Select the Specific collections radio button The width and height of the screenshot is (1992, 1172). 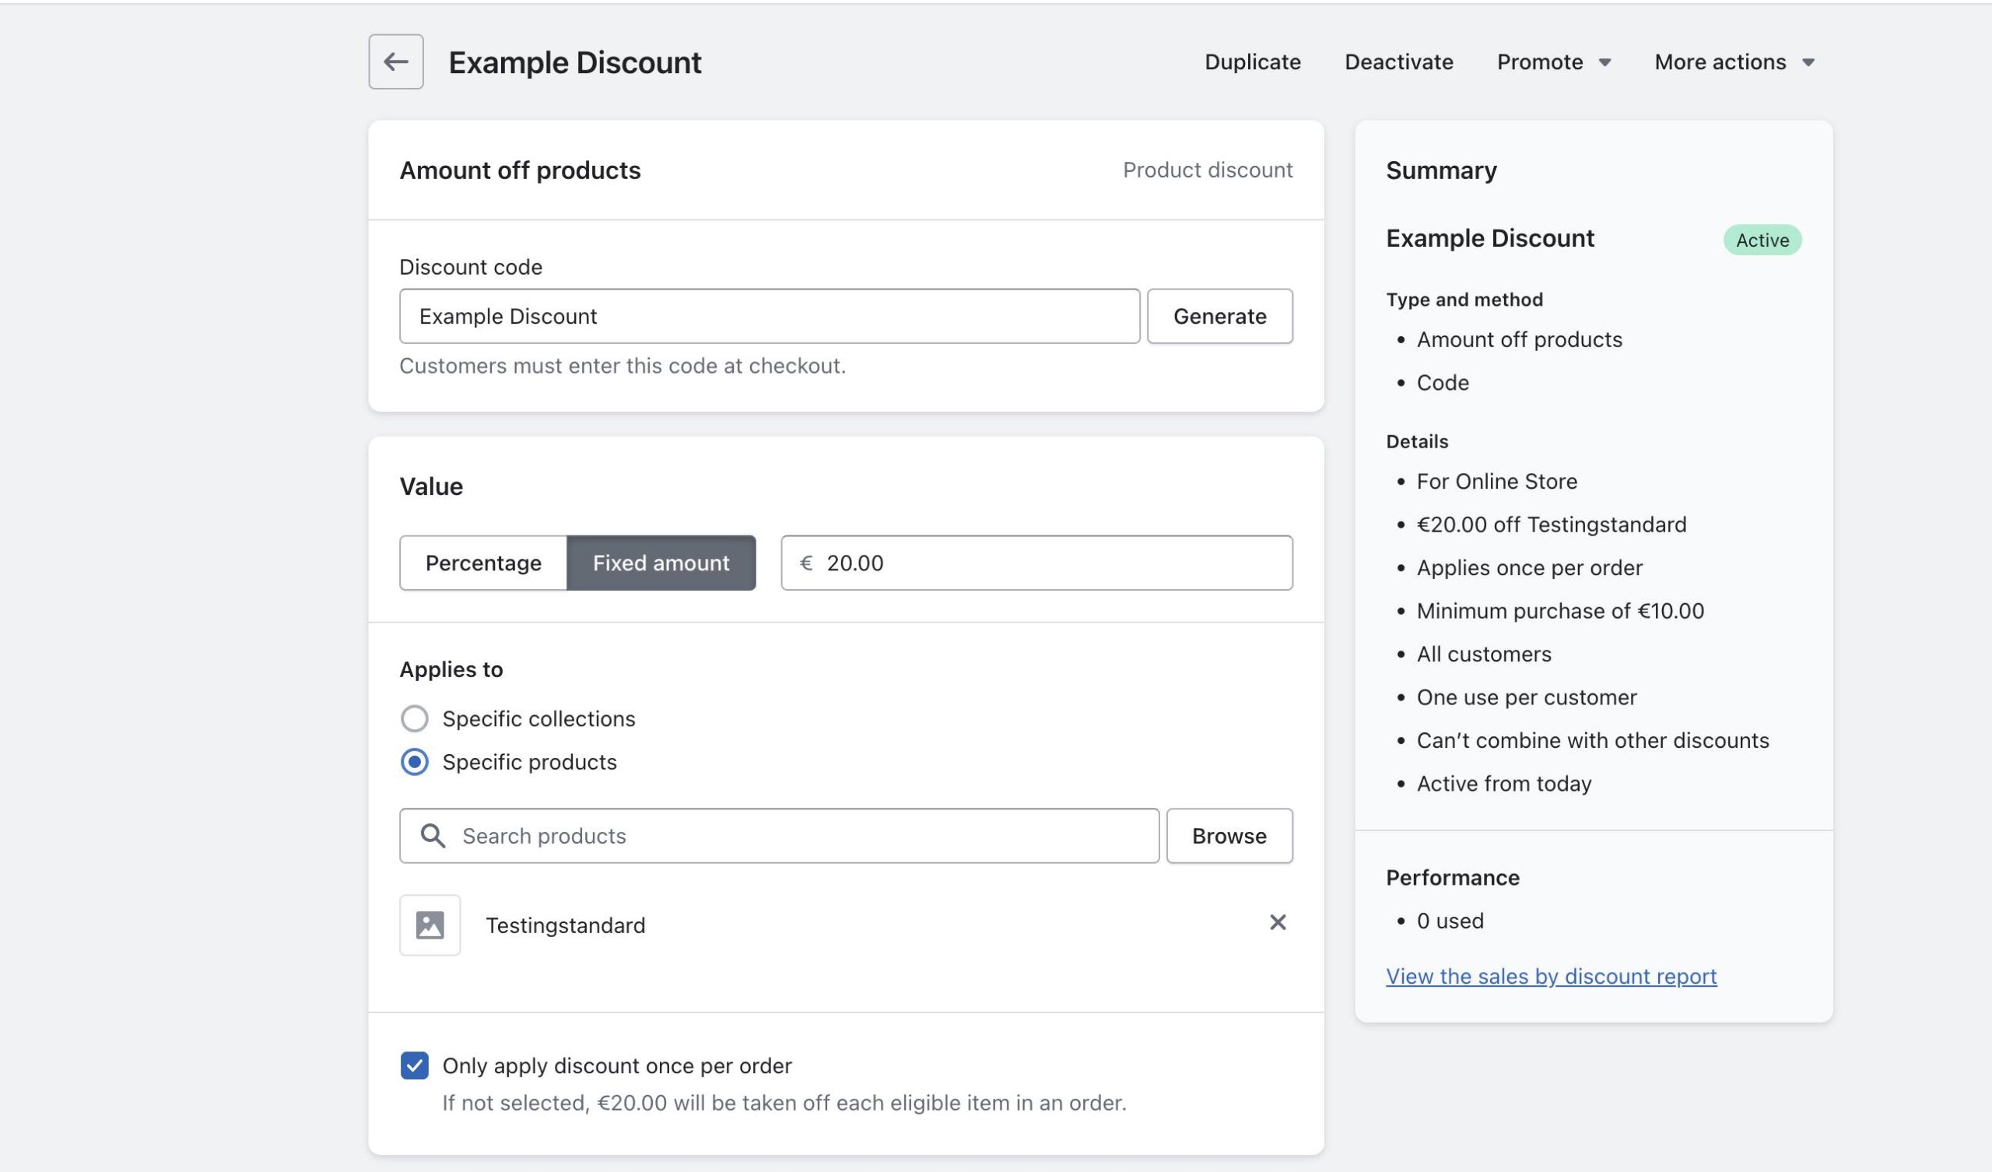point(414,718)
